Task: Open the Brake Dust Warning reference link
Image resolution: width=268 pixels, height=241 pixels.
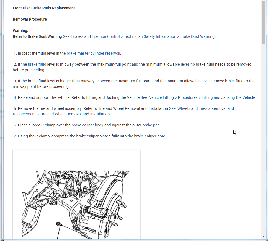Action: 139,36
